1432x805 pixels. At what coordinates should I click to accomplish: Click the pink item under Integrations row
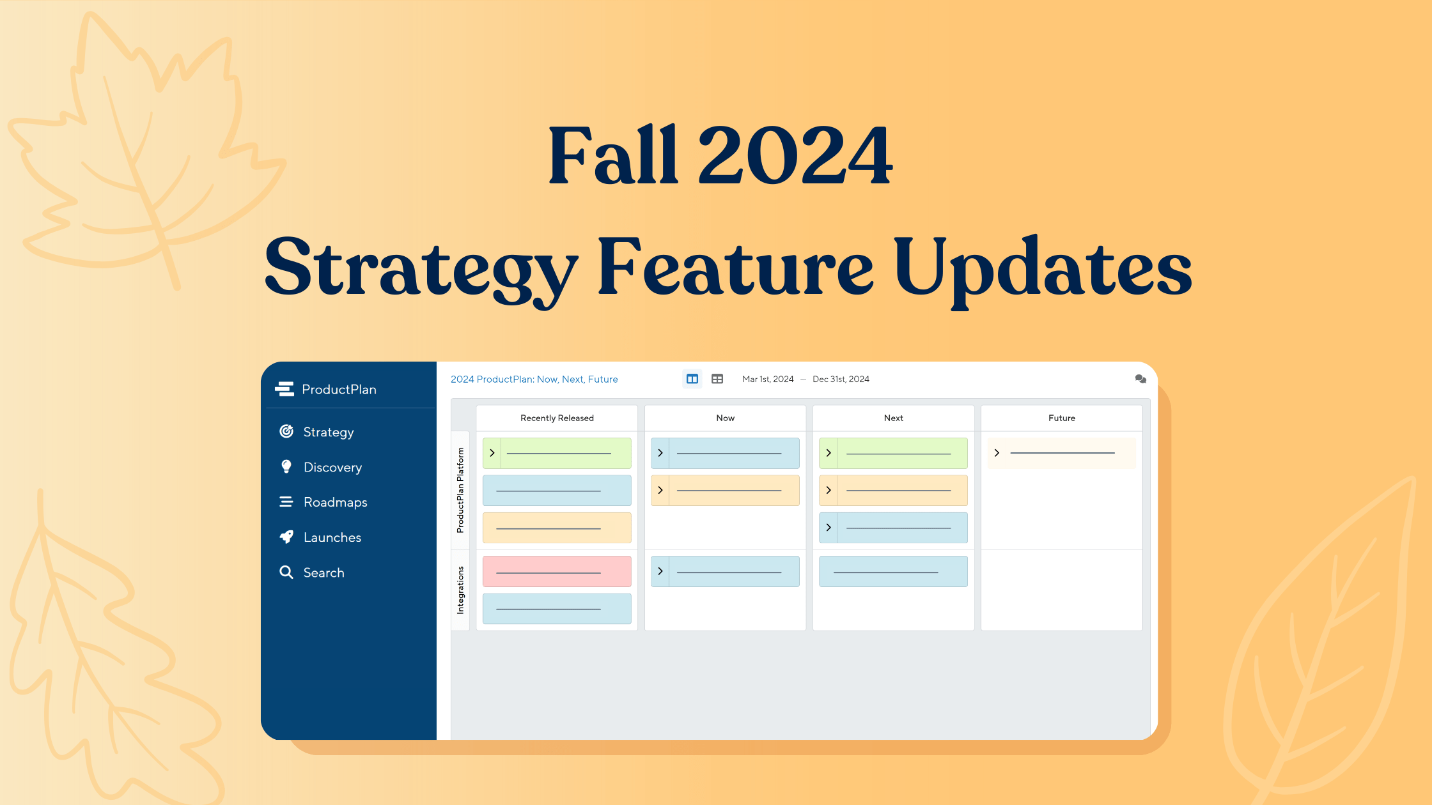pyautogui.click(x=556, y=570)
